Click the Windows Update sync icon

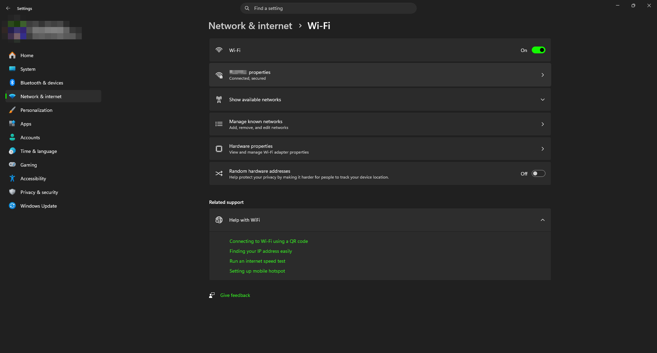(12, 206)
